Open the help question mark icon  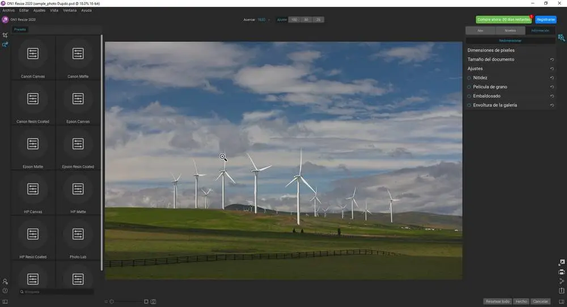click(5, 291)
